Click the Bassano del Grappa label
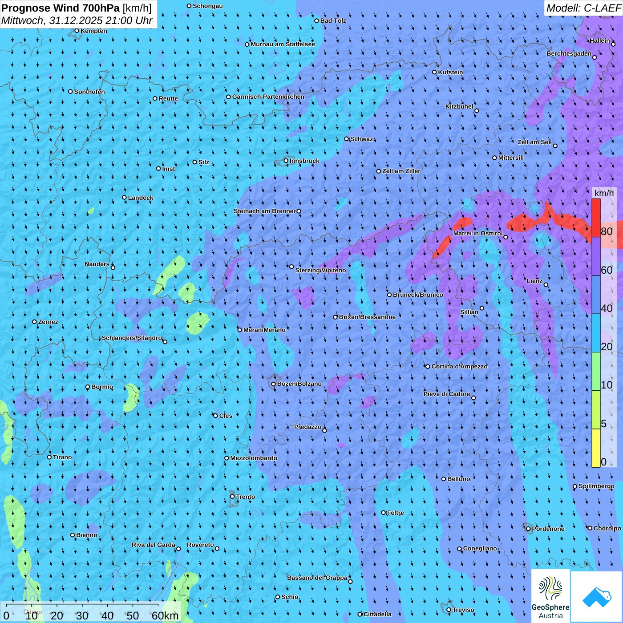 tap(317, 578)
